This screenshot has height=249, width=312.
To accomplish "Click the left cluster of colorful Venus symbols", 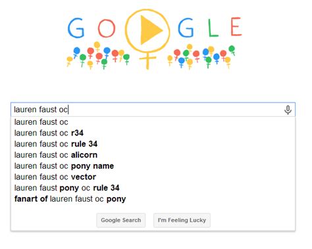I will tap(98, 55).
